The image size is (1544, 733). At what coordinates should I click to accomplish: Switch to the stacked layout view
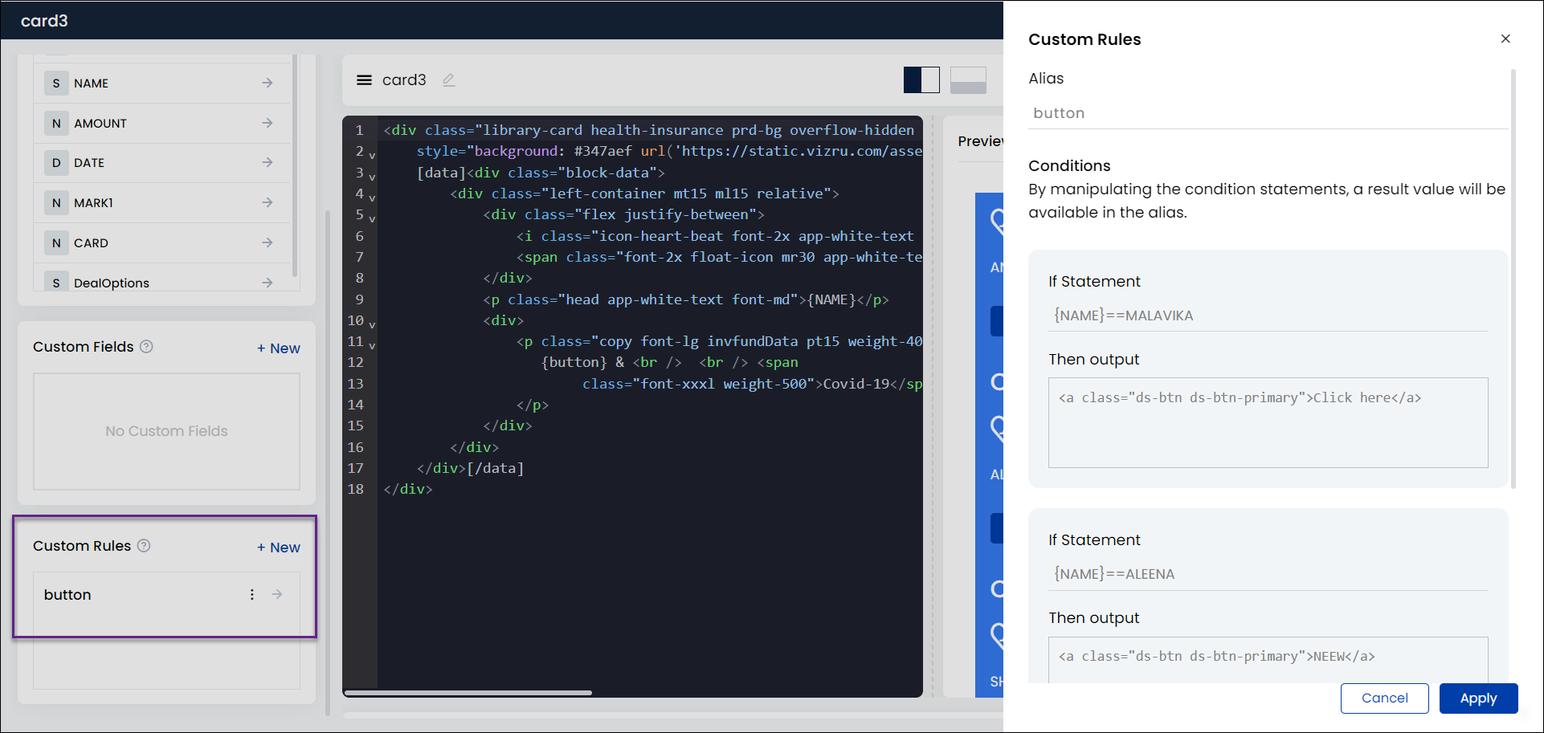[968, 80]
